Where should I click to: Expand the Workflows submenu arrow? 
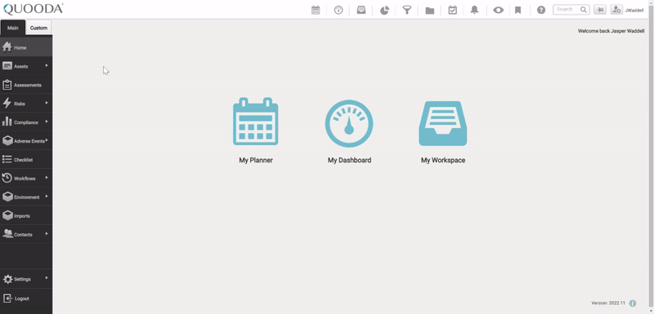[x=47, y=178]
